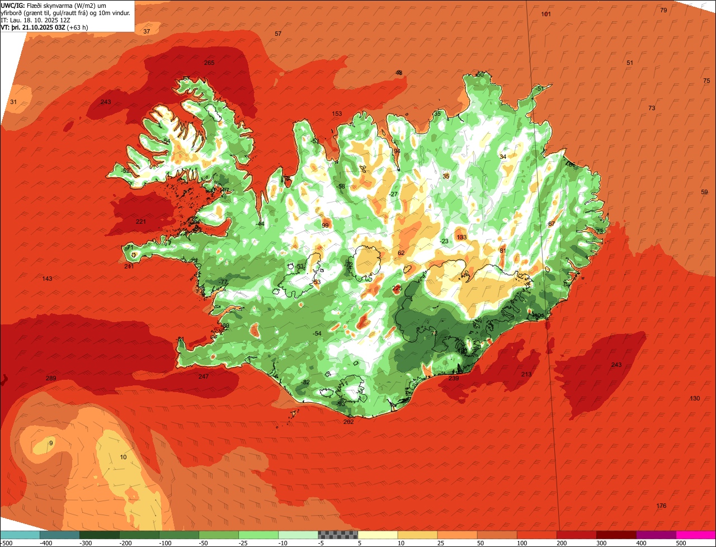Click the crimson swatch between 200 and 300
The image size is (716, 547).
tap(577, 535)
